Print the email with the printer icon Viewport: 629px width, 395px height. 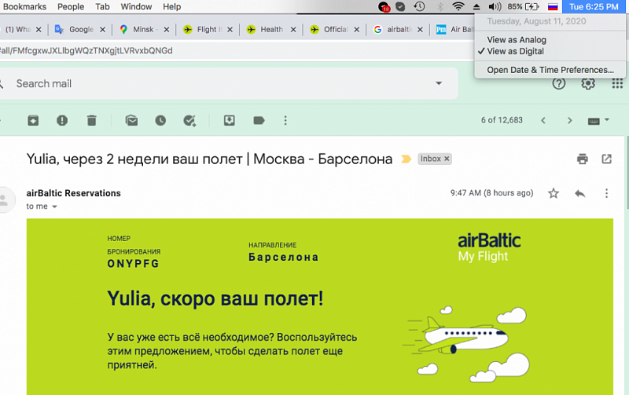(x=583, y=159)
